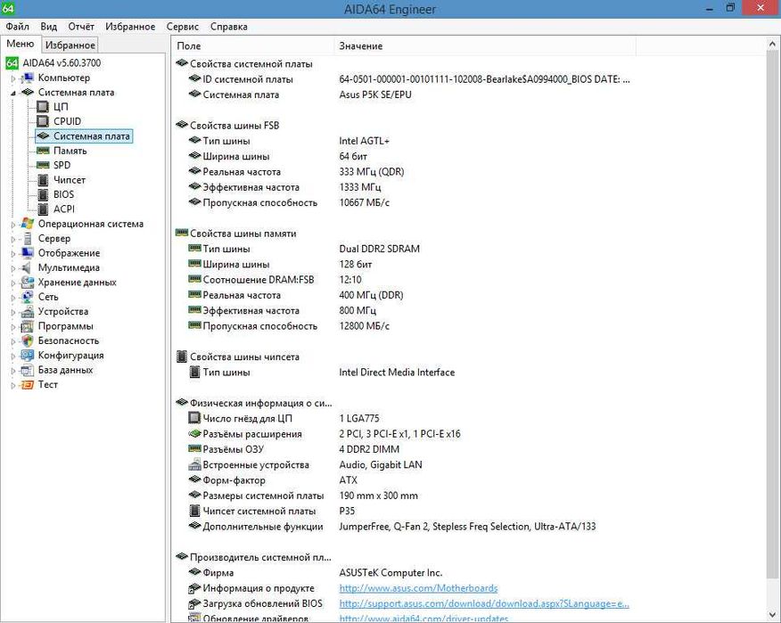
Task: Click the ЦП processor icon
Action: point(44,107)
